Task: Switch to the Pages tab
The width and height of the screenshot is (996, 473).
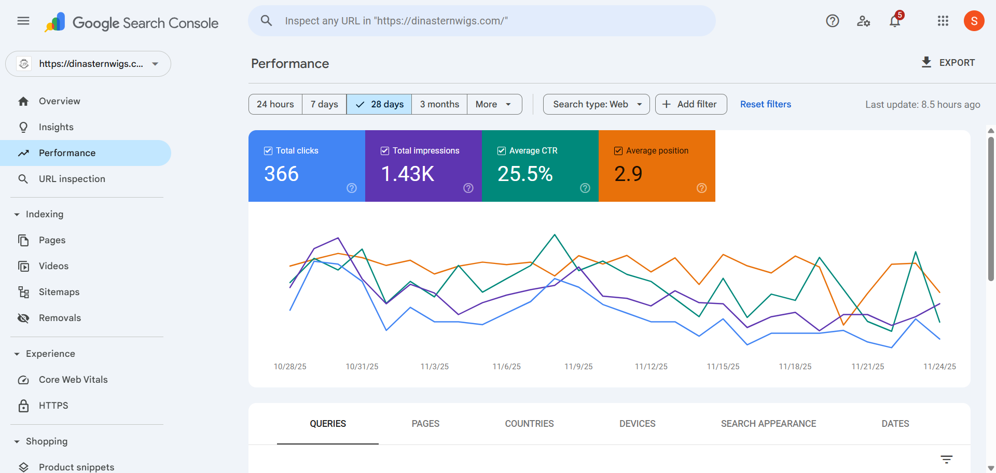Action: tap(425, 424)
